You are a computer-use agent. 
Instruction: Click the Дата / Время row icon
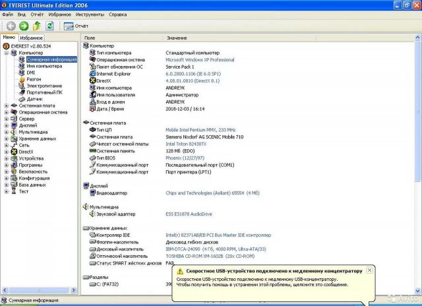pyautogui.click(x=92, y=109)
